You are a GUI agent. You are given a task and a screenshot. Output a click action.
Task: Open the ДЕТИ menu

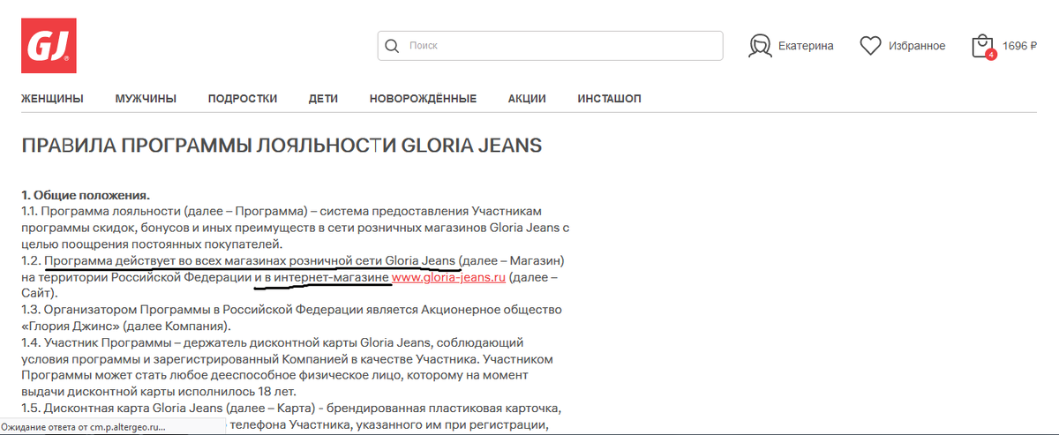point(323,98)
